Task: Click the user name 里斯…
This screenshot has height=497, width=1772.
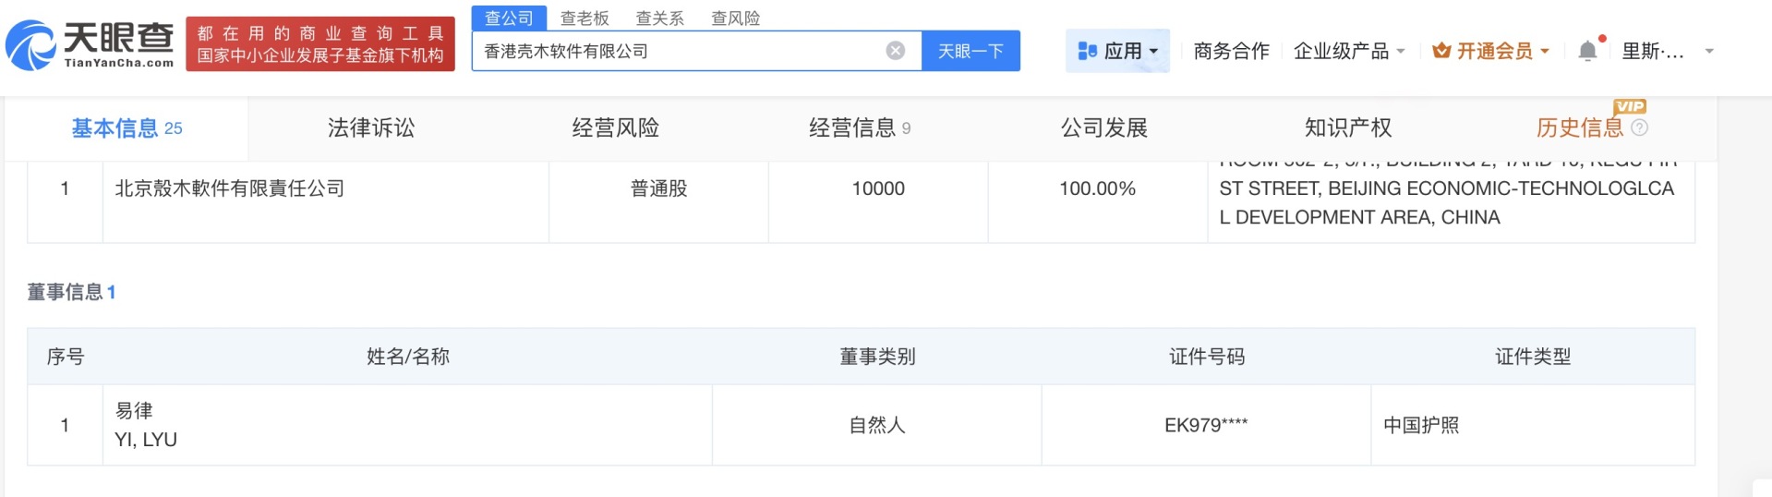Action: coord(1653,51)
